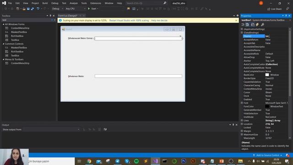Image resolution: width=293 pixels, height=165 pixels.
Task: Toggle word wrap icon in Output panel
Action: pos(105,129)
